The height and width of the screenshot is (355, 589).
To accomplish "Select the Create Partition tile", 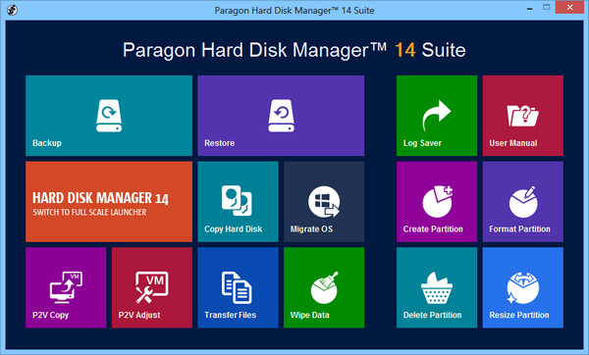I will [437, 201].
